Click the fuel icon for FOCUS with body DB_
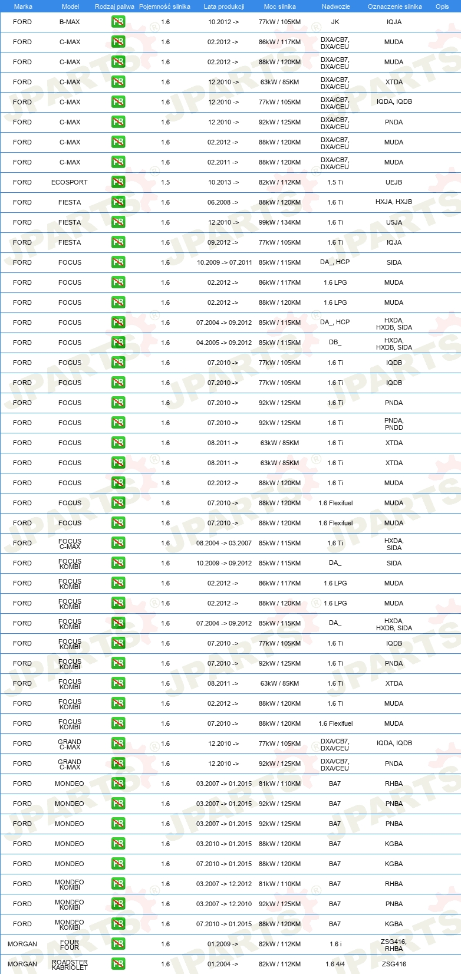The height and width of the screenshot is (974, 461). pyautogui.click(x=118, y=343)
